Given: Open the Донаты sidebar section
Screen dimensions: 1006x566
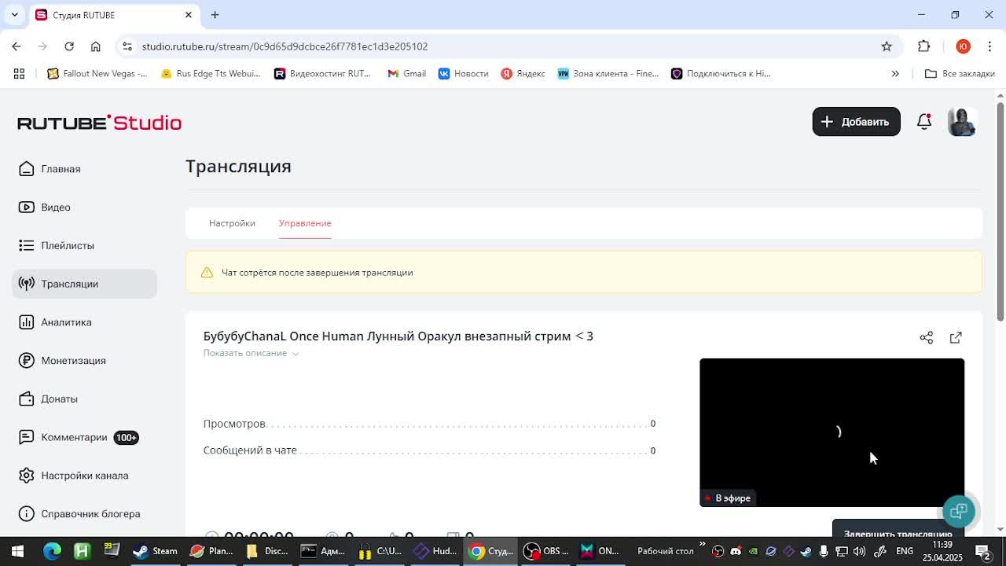Looking at the screenshot, I should [85, 399].
